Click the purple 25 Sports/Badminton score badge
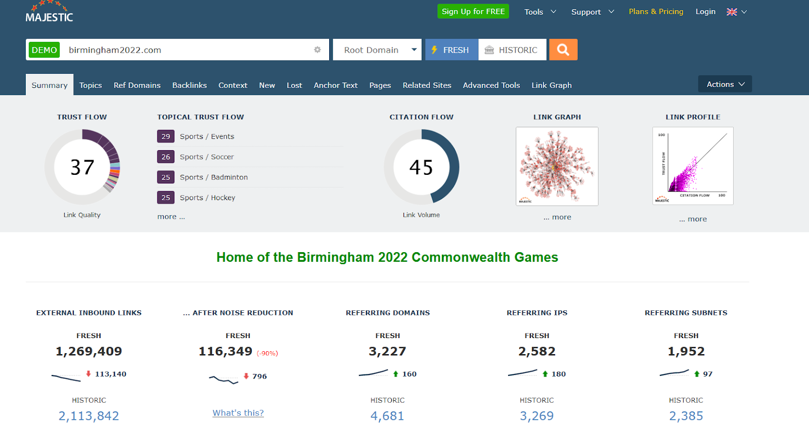 coord(166,177)
